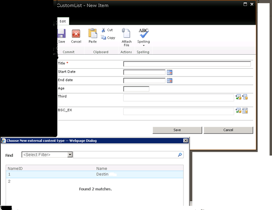Open the Third field external item picker
This screenshot has height=210, width=272.
pos(245,97)
